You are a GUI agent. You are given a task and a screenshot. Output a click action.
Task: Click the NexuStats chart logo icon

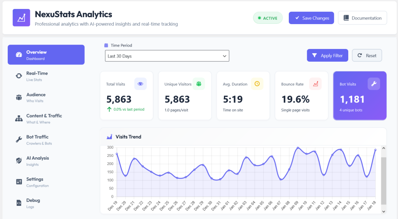tap(21, 18)
